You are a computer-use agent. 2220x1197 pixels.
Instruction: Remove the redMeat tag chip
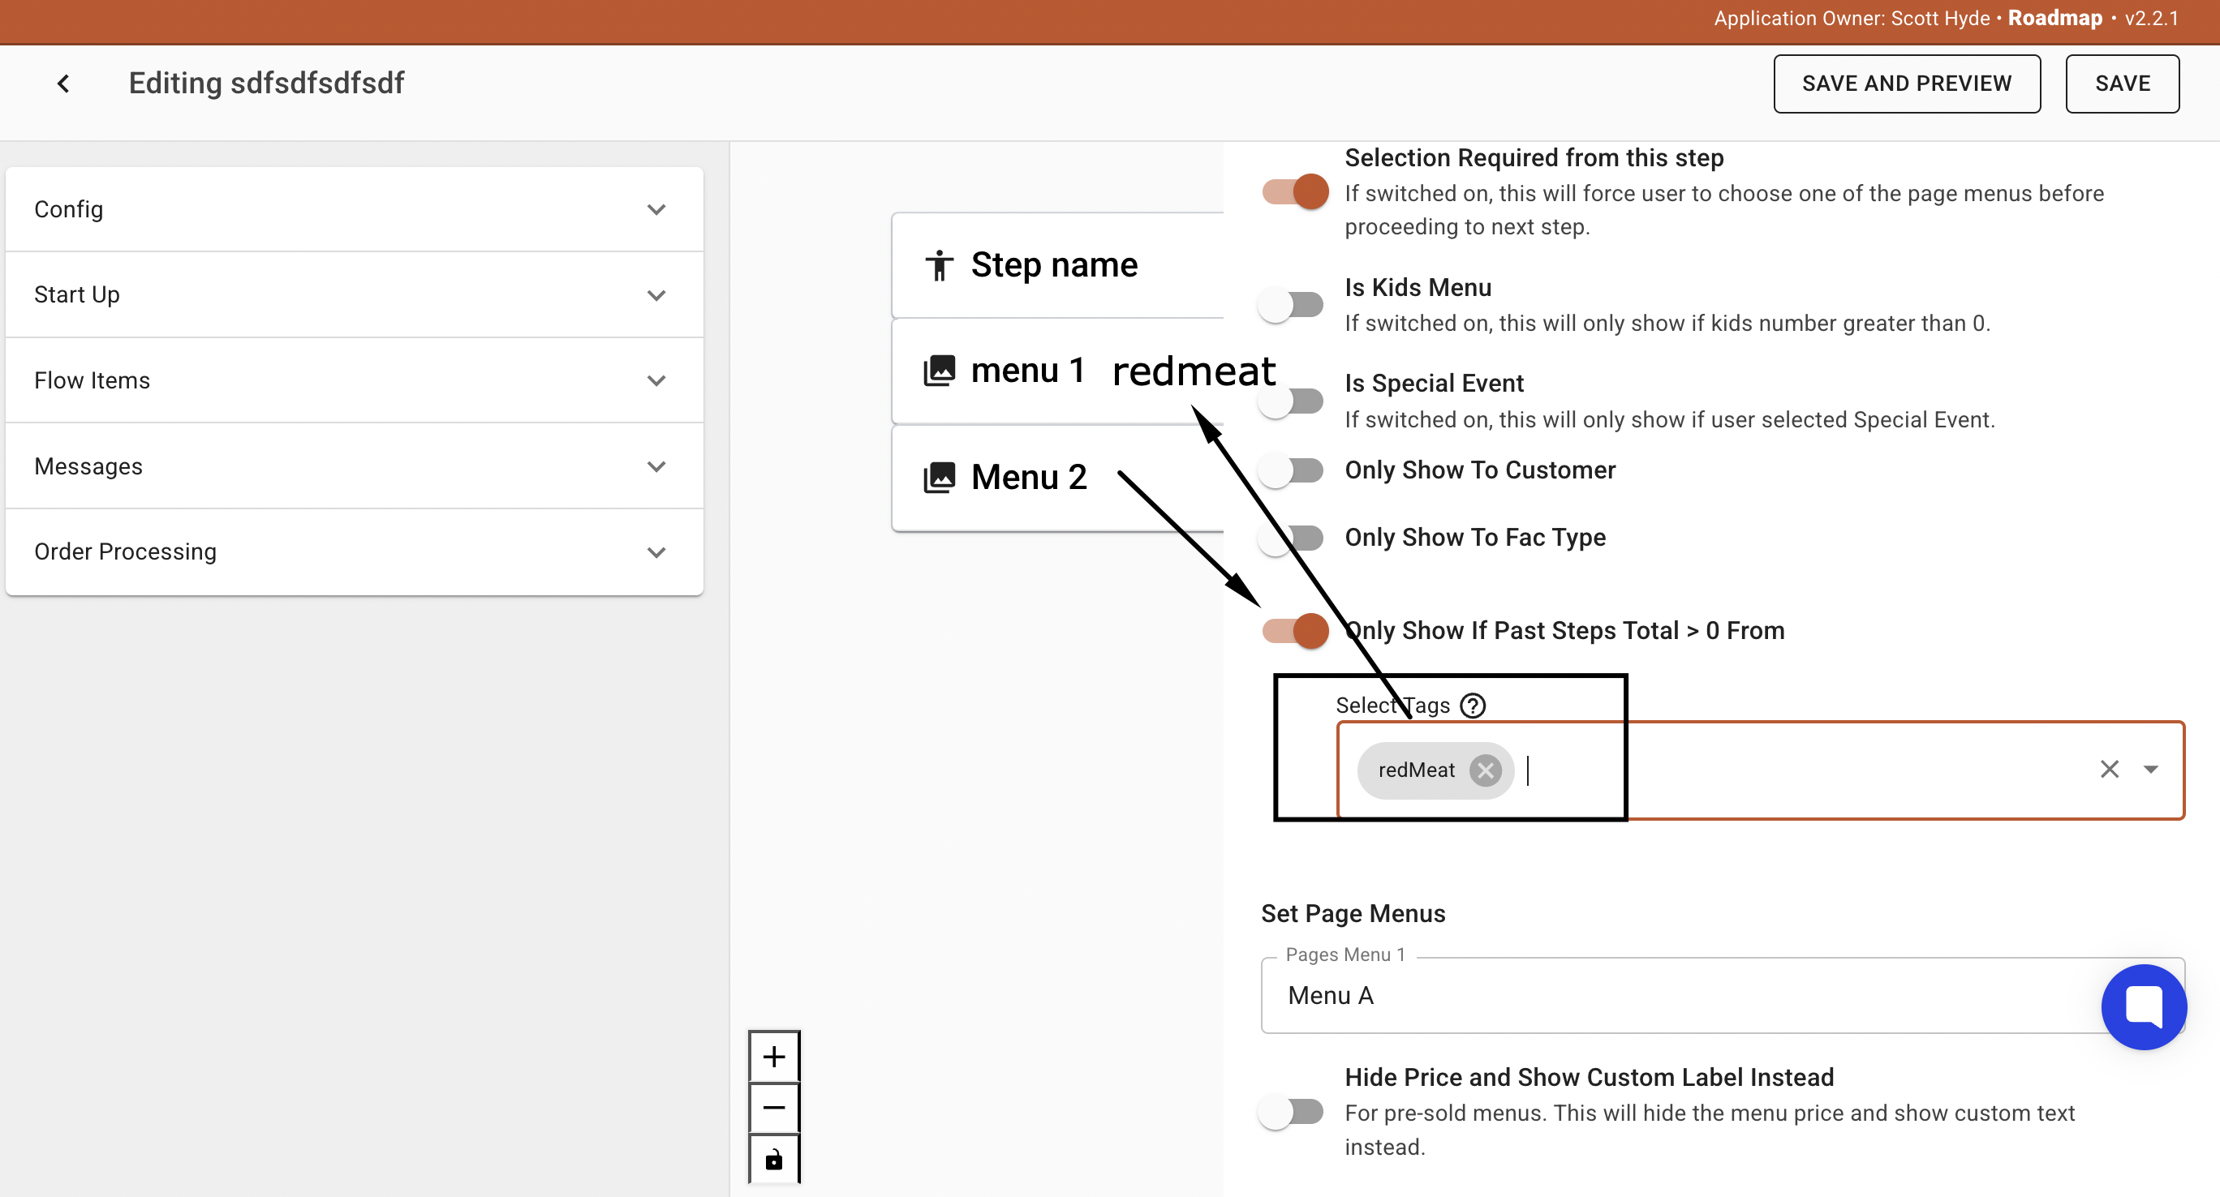point(1485,770)
